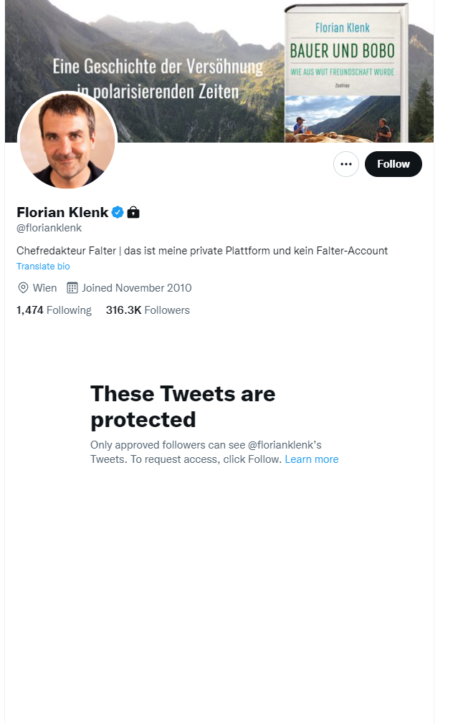The width and height of the screenshot is (453, 723).
Task: Open the Learn more link
Action: [x=312, y=459]
